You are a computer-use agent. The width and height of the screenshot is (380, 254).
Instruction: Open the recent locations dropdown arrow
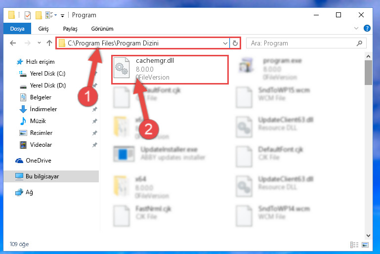[x=39, y=43]
